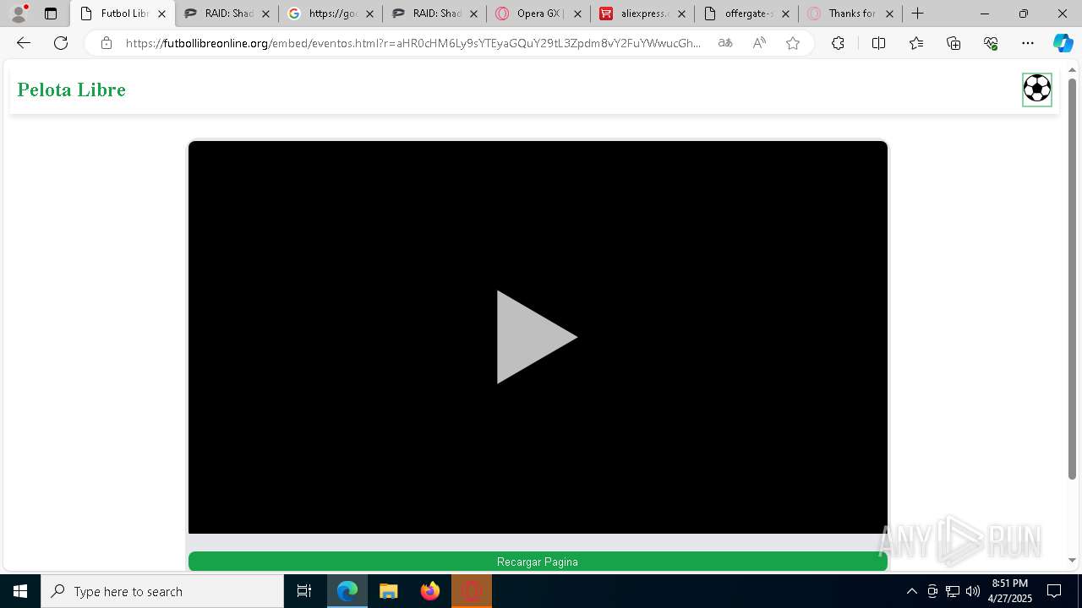Open the clock showing 8:51 PM
1082x608 pixels.
pyautogui.click(x=1010, y=591)
